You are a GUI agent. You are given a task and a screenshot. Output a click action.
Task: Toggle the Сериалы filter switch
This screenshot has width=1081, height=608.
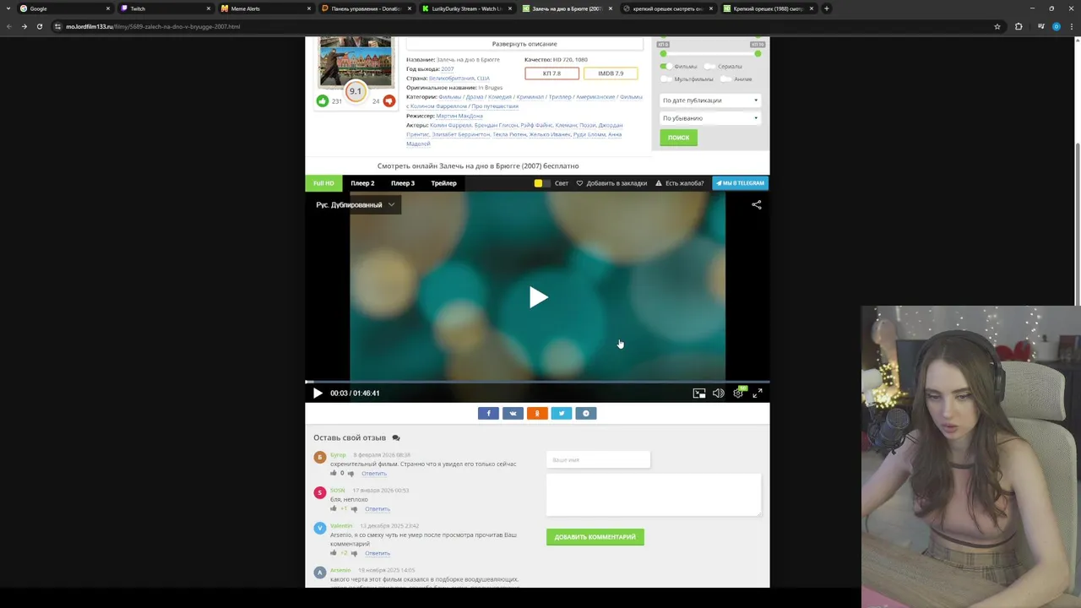tap(709, 66)
